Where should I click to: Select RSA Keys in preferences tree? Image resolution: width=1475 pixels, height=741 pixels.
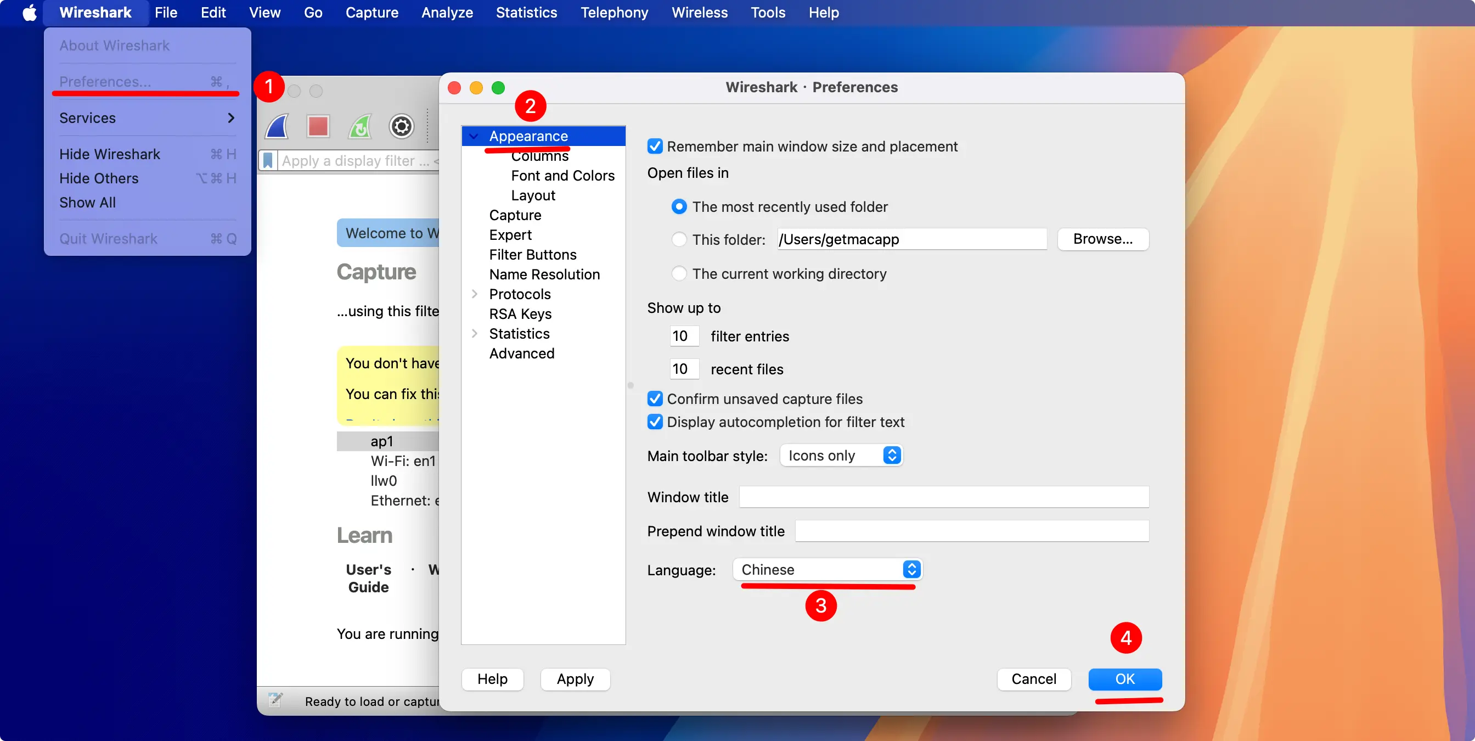point(520,314)
